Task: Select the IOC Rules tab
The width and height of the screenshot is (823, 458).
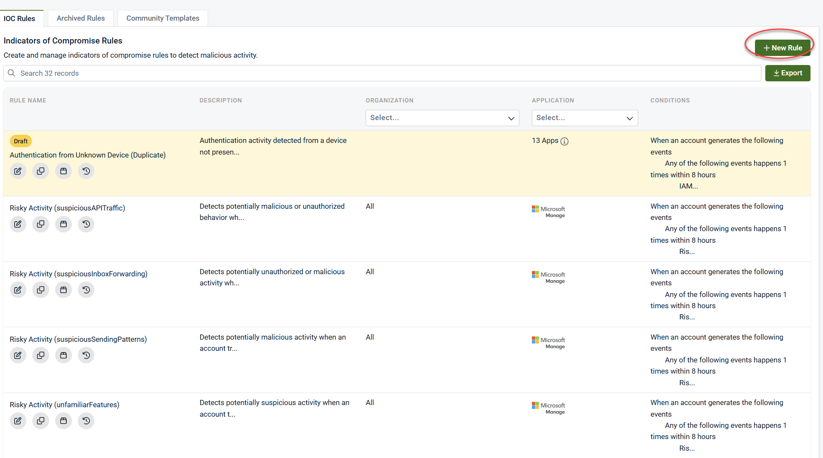Action: (x=19, y=19)
